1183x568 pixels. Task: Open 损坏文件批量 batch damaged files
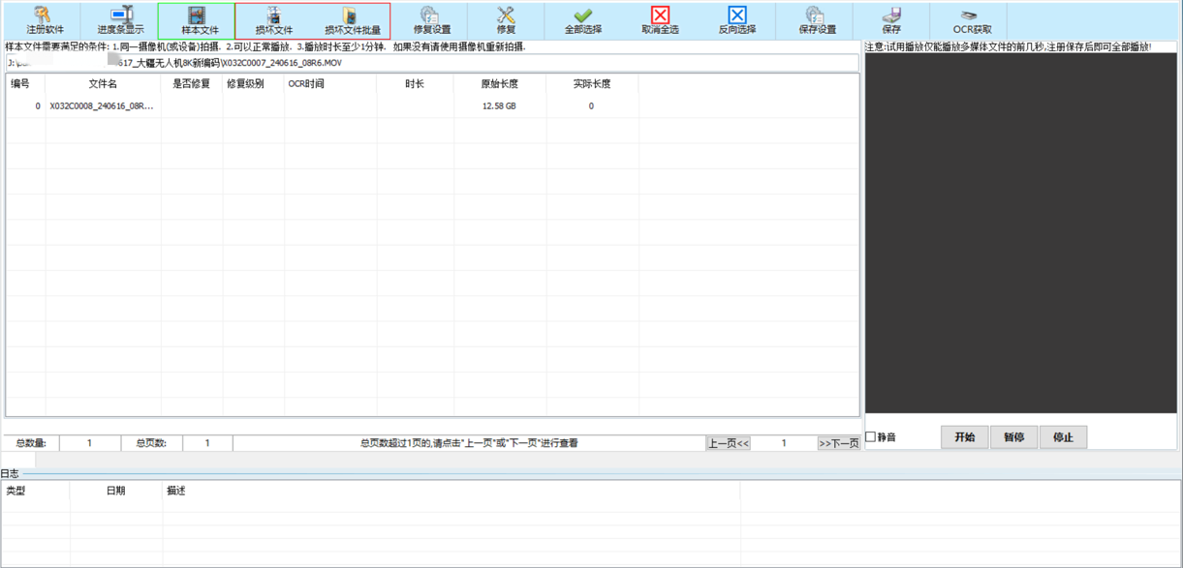[x=352, y=20]
